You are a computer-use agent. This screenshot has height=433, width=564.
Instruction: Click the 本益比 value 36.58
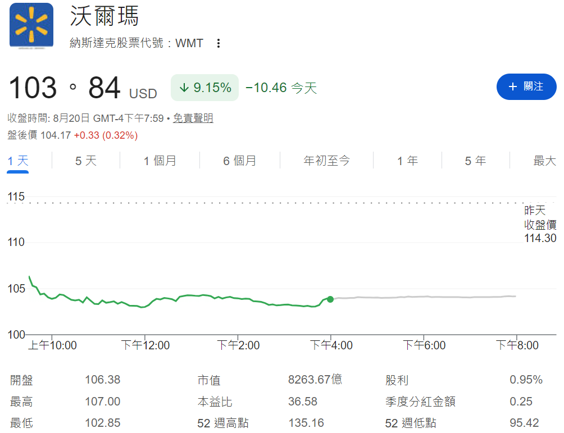302,402
